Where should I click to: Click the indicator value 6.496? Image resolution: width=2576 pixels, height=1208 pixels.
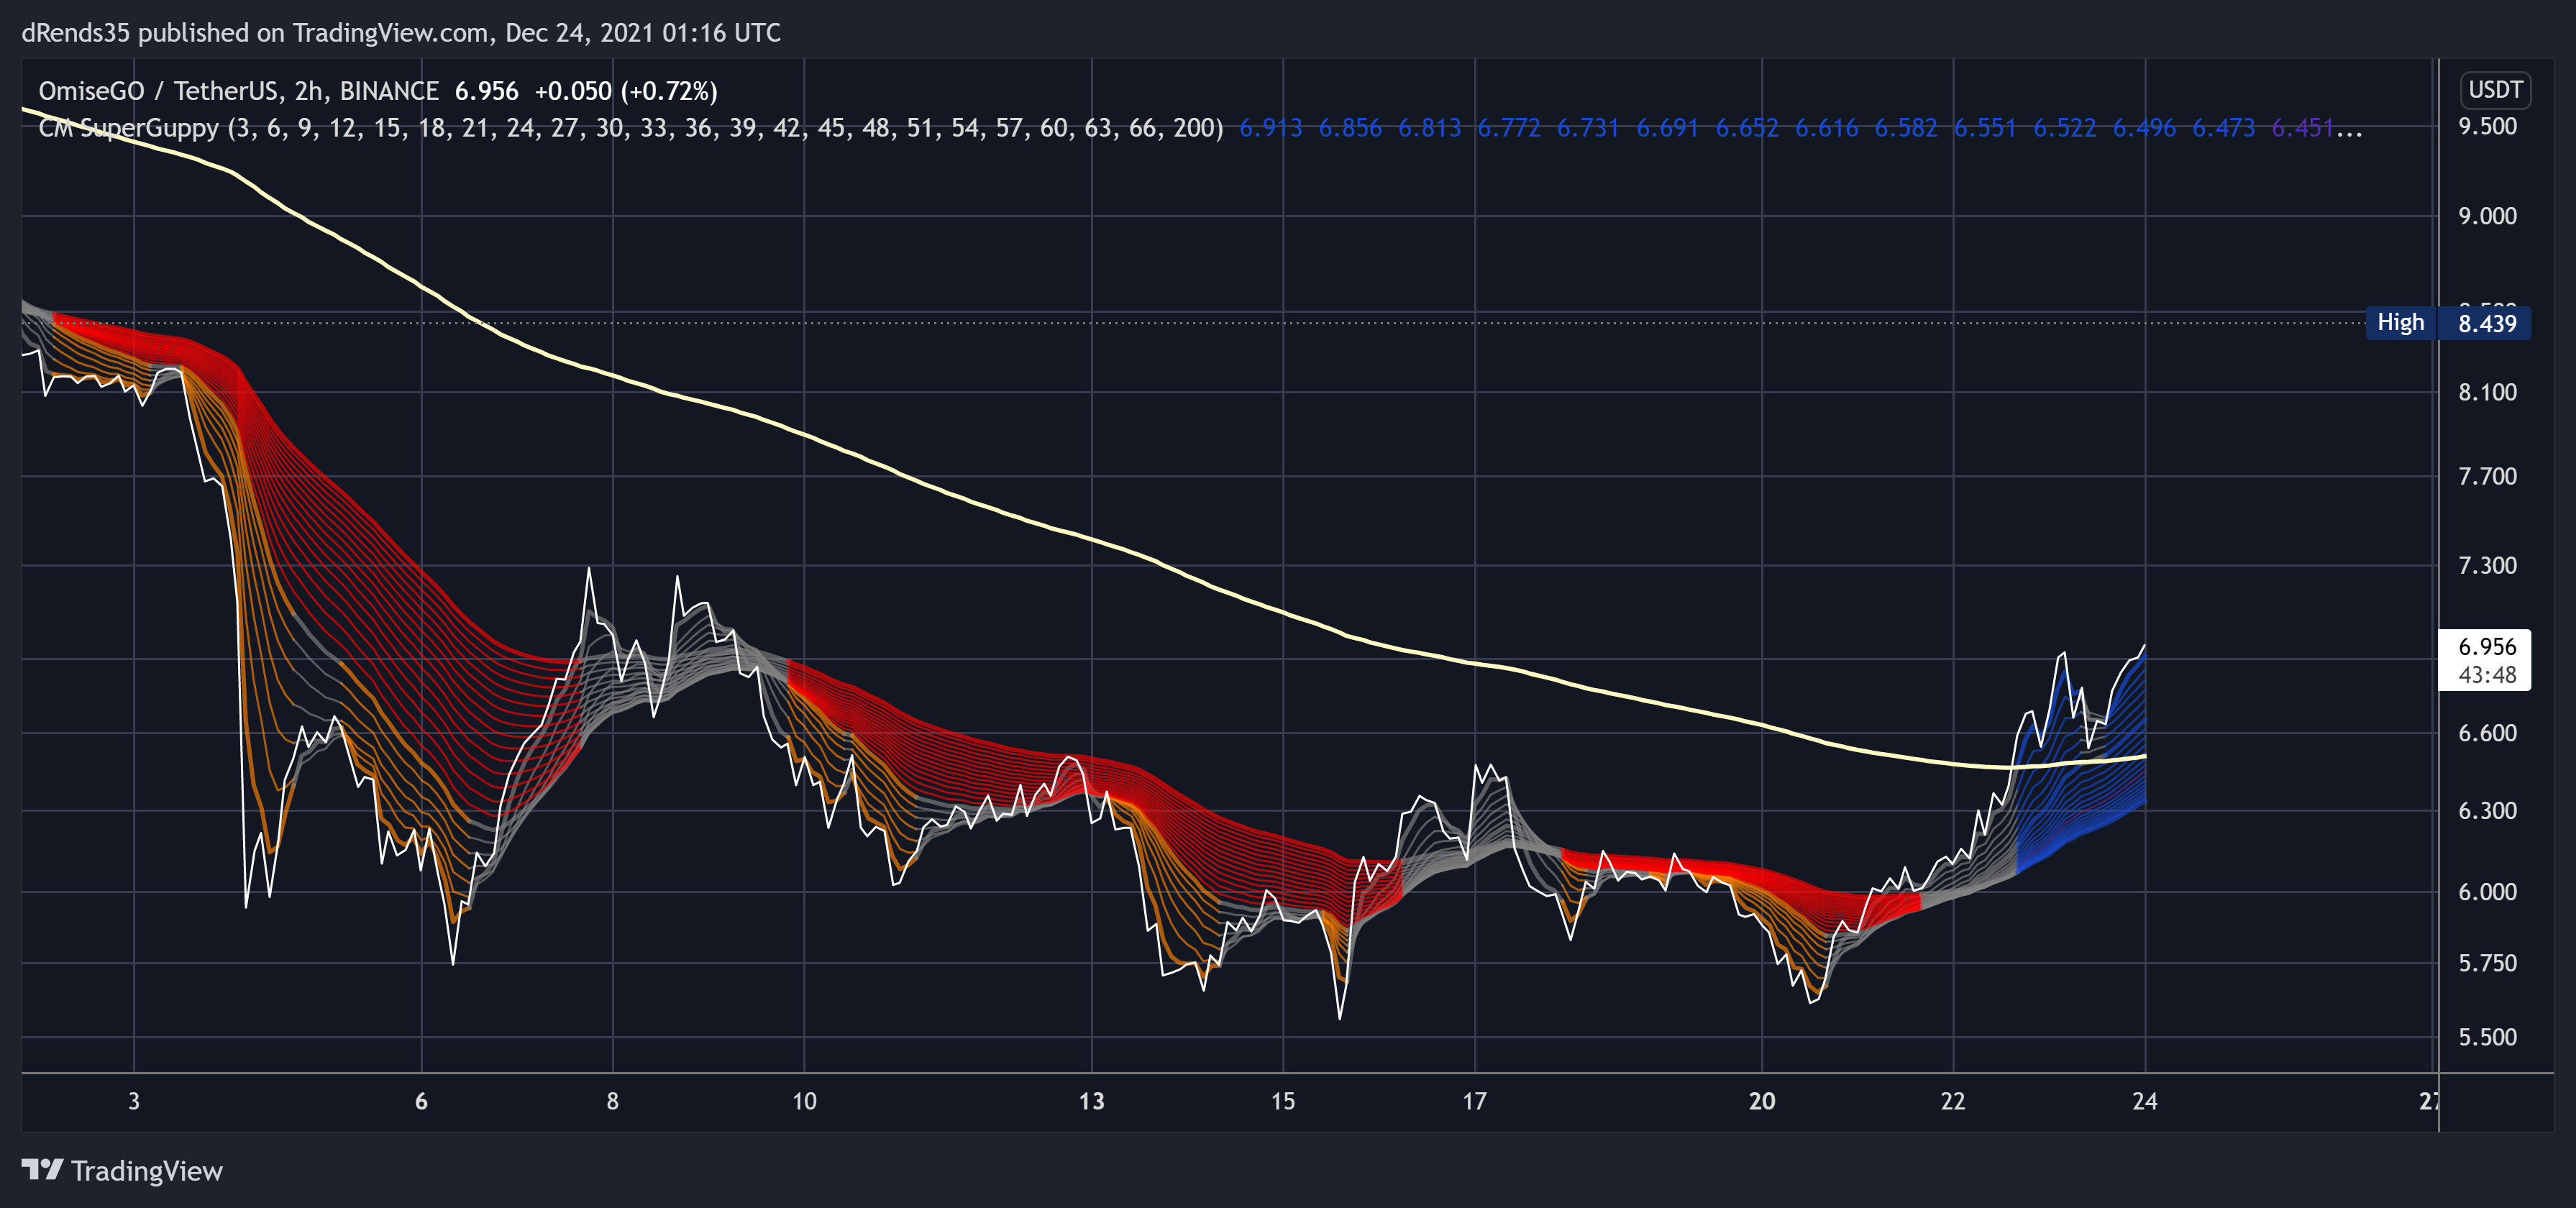coord(2144,128)
